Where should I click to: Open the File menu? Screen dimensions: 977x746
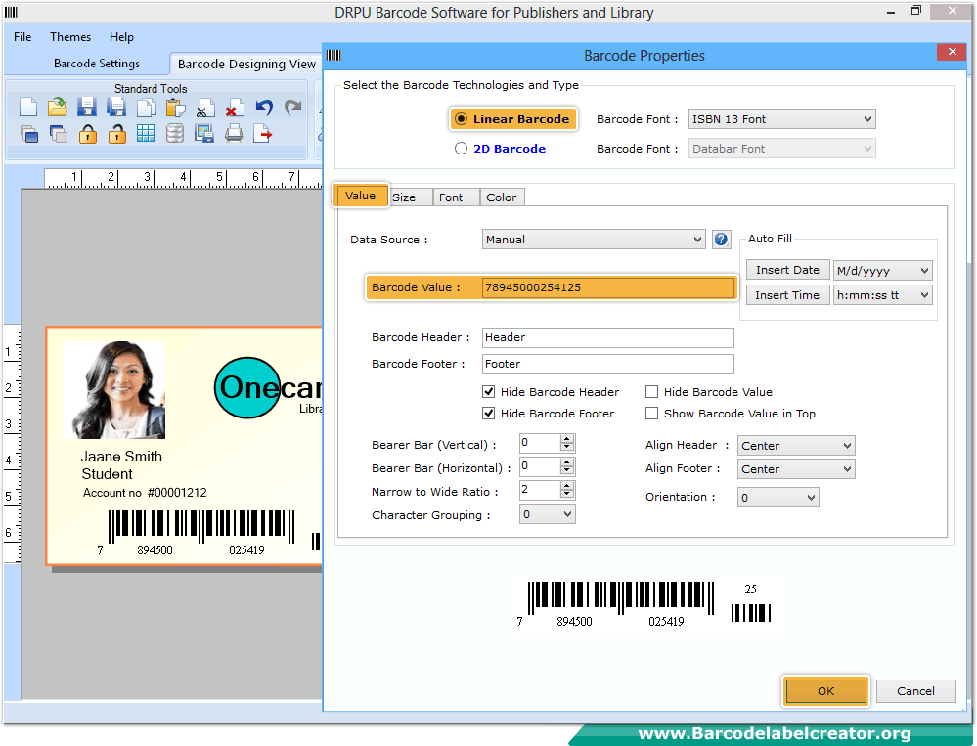[22, 37]
